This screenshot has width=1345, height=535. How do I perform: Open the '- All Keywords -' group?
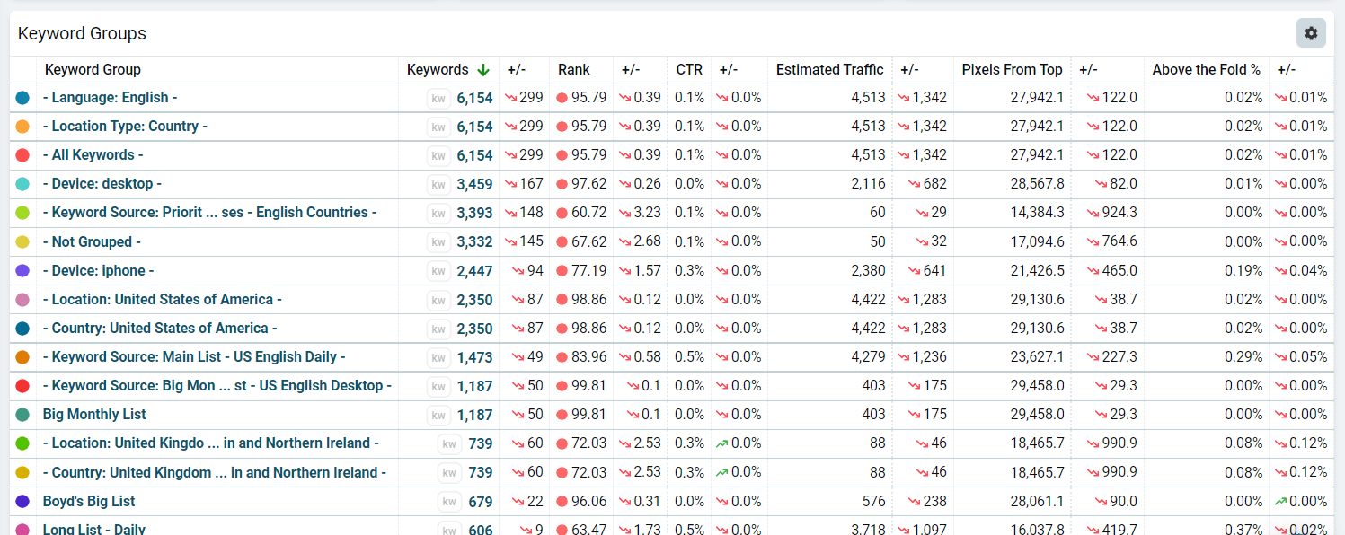click(x=93, y=154)
